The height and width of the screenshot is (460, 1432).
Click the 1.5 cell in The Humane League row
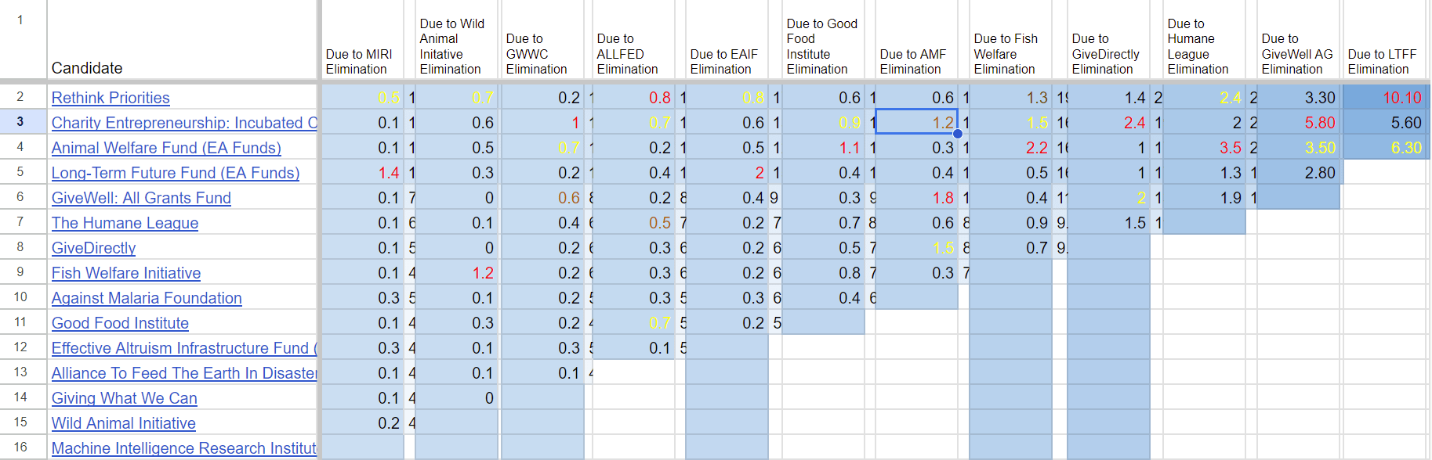coord(1108,223)
